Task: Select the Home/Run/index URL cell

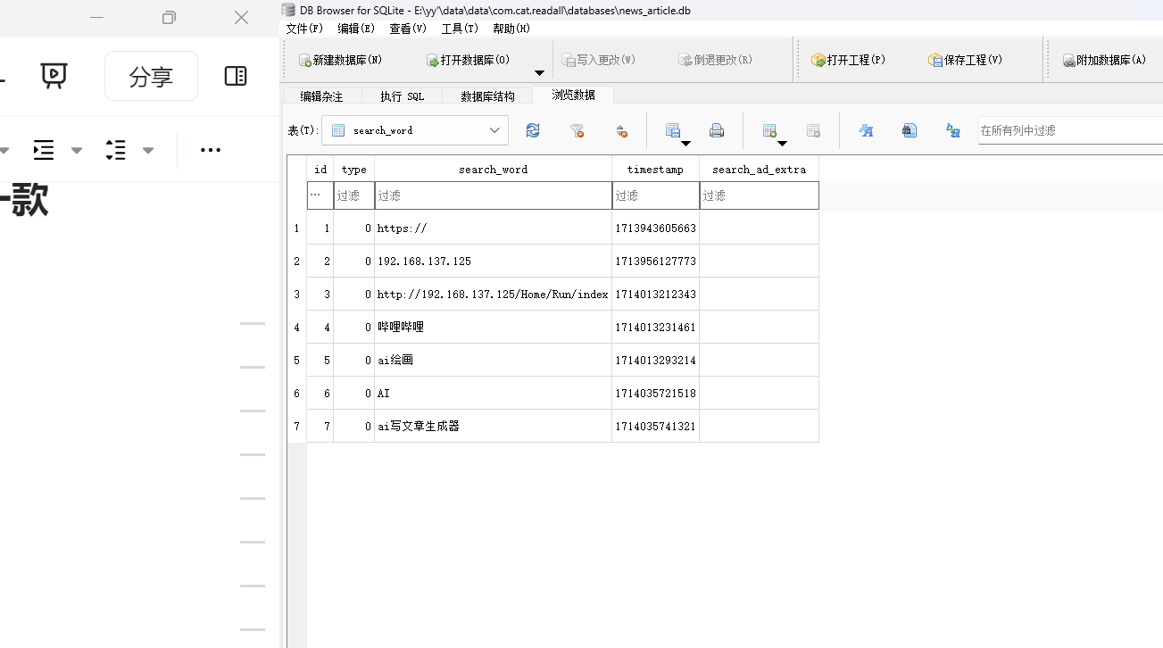Action: [x=494, y=294]
